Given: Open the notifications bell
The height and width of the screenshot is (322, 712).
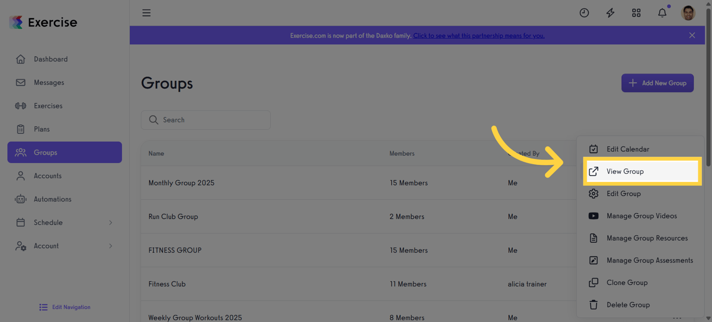Looking at the screenshot, I should click(662, 13).
